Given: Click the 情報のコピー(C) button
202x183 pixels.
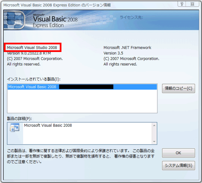Looking at the screenshot, I should pyautogui.click(x=178, y=88).
